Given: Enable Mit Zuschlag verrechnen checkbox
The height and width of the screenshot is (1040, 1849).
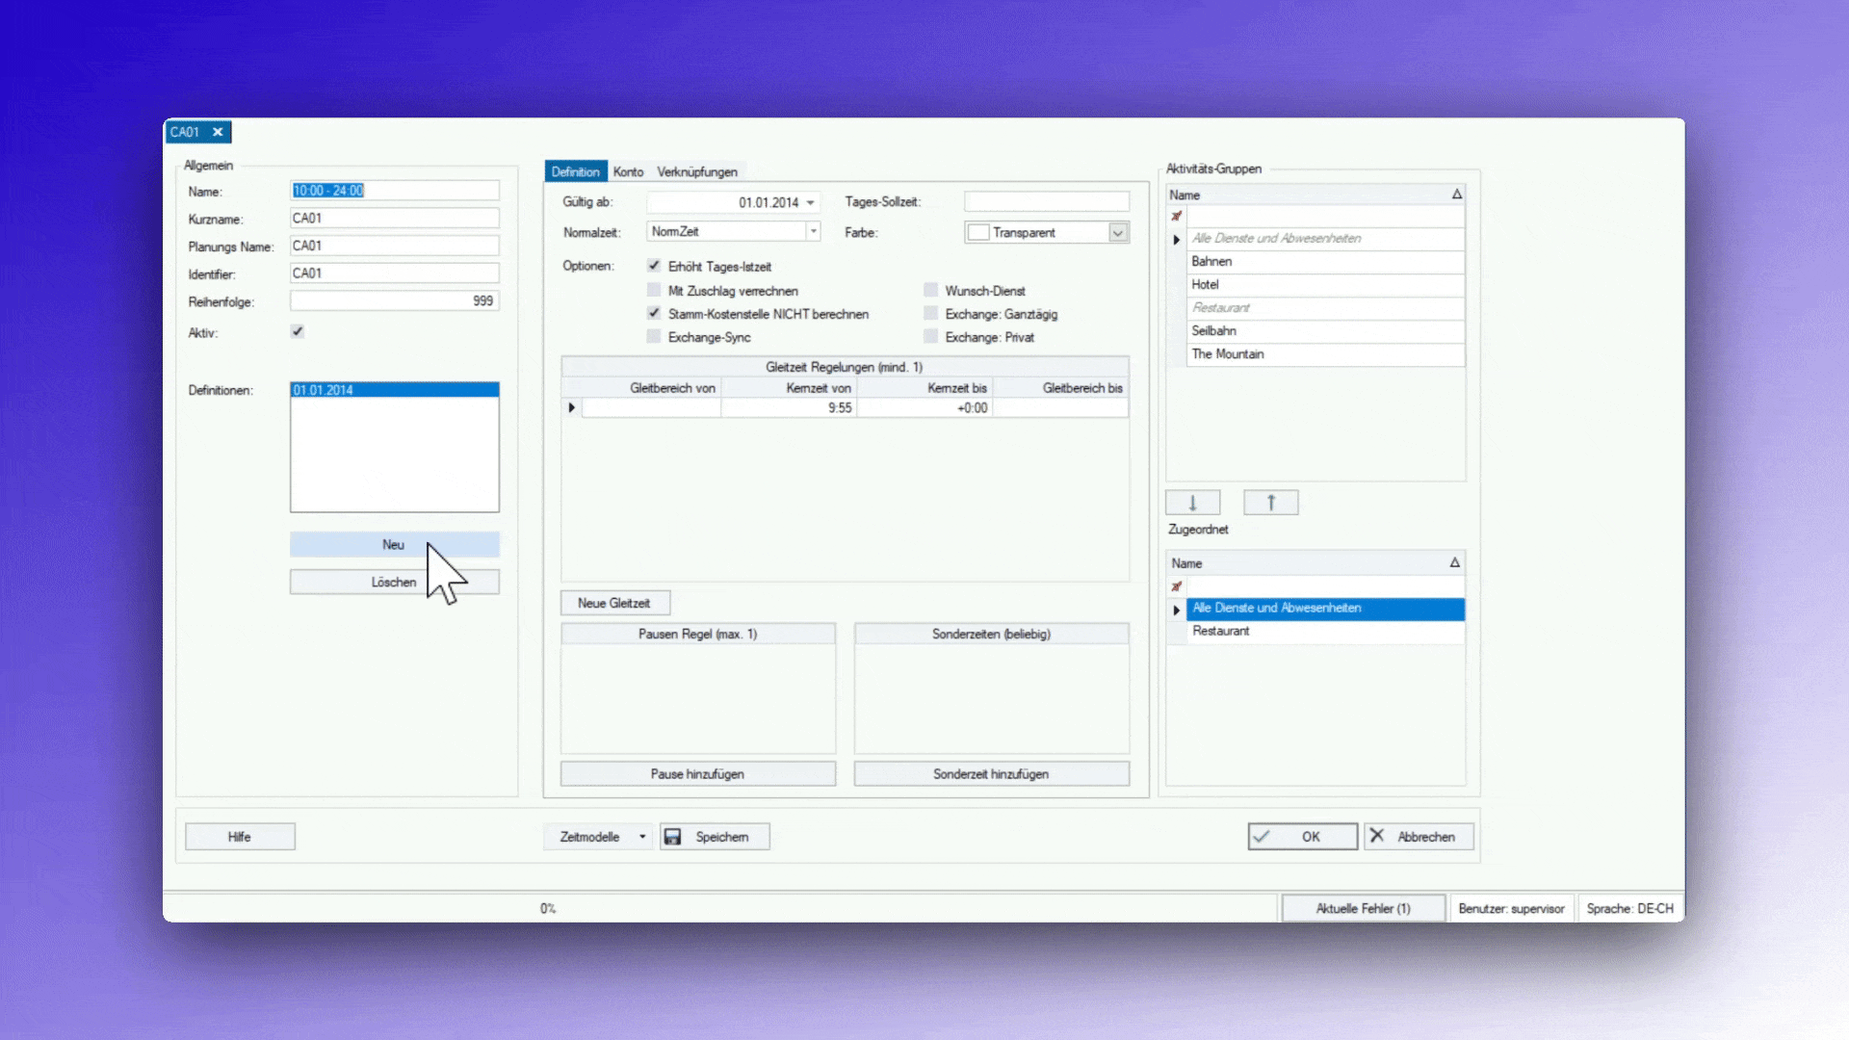Looking at the screenshot, I should coord(654,291).
